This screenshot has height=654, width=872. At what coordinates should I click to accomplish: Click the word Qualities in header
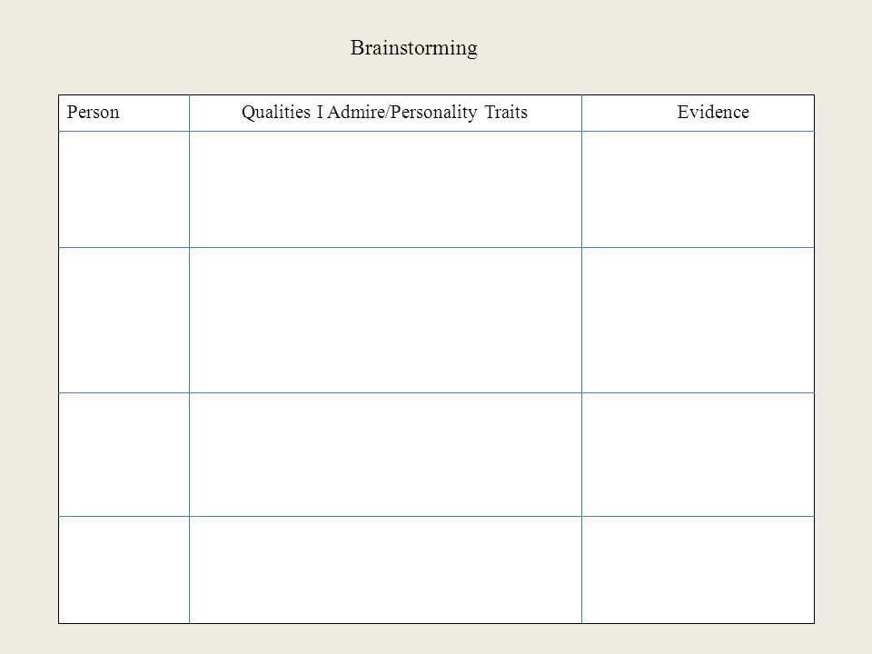[276, 113]
